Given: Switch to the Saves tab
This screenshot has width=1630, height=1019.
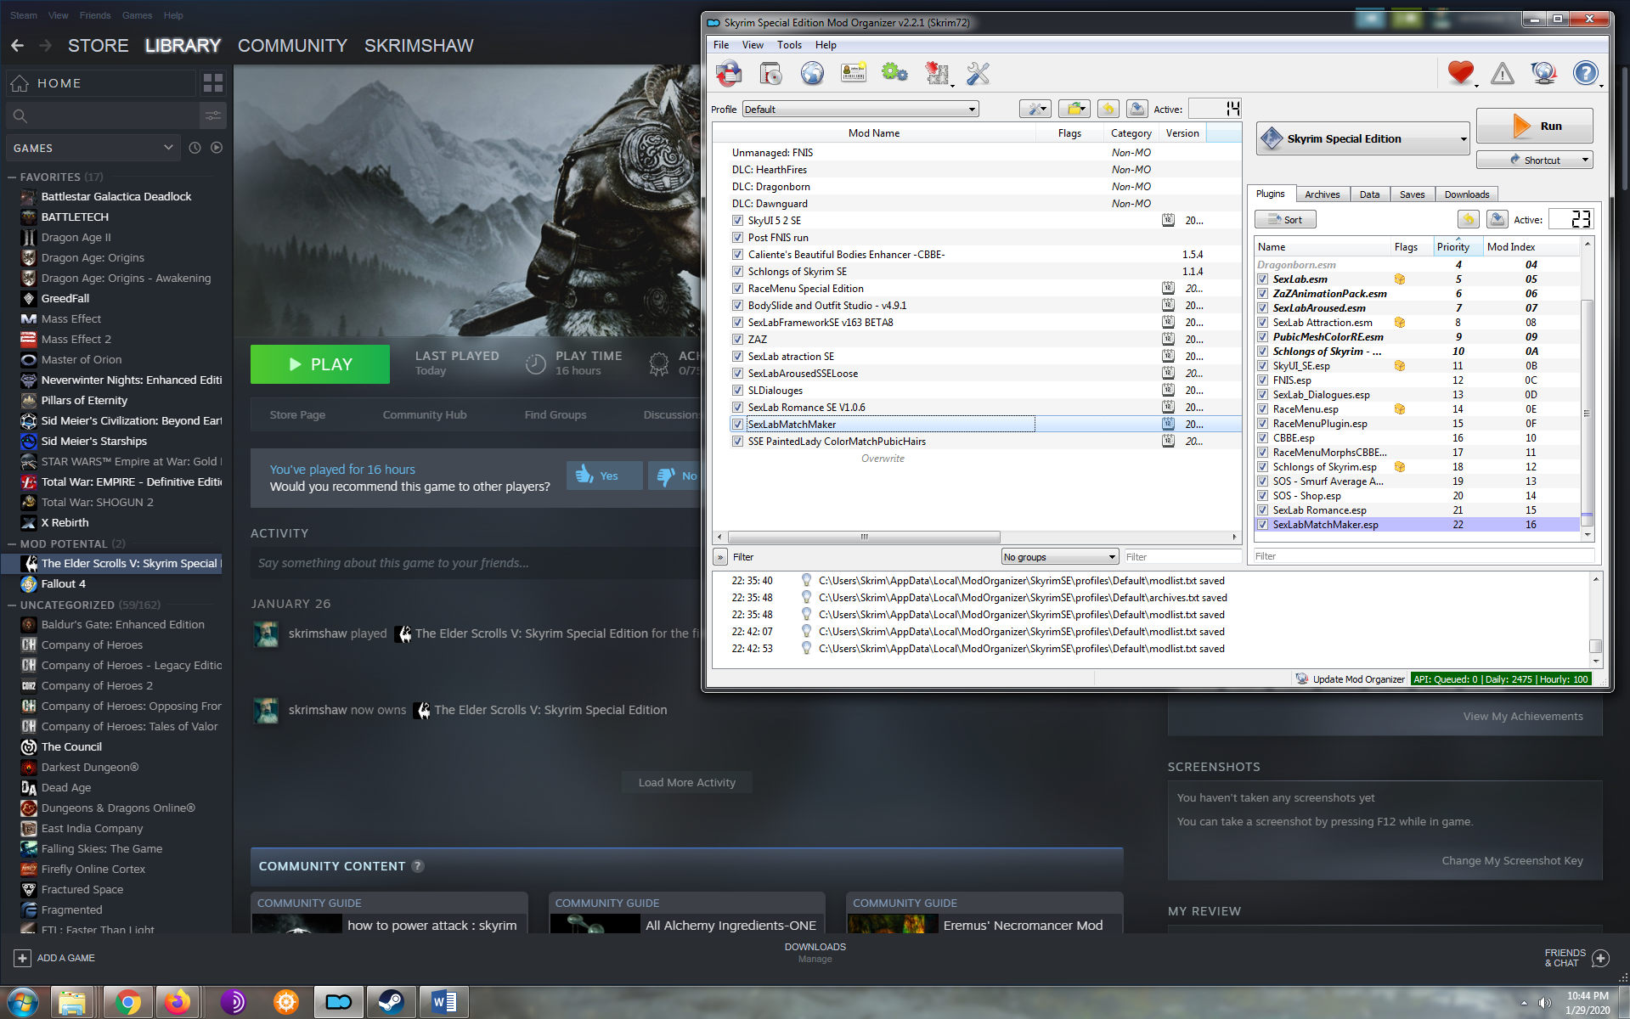Looking at the screenshot, I should click(x=1412, y=194).
